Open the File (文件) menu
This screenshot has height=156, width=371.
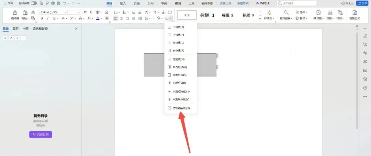[x=9, y=3]
